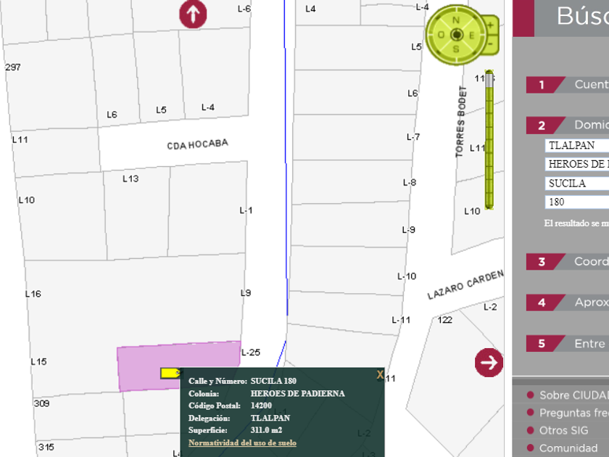
Task: Pan the map east with right arrow
Action: point(489,363)
